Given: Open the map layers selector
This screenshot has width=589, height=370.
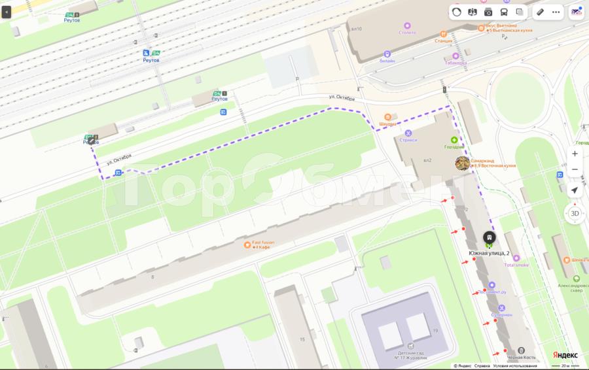Looking at the screenshot, I should point(520,12).
